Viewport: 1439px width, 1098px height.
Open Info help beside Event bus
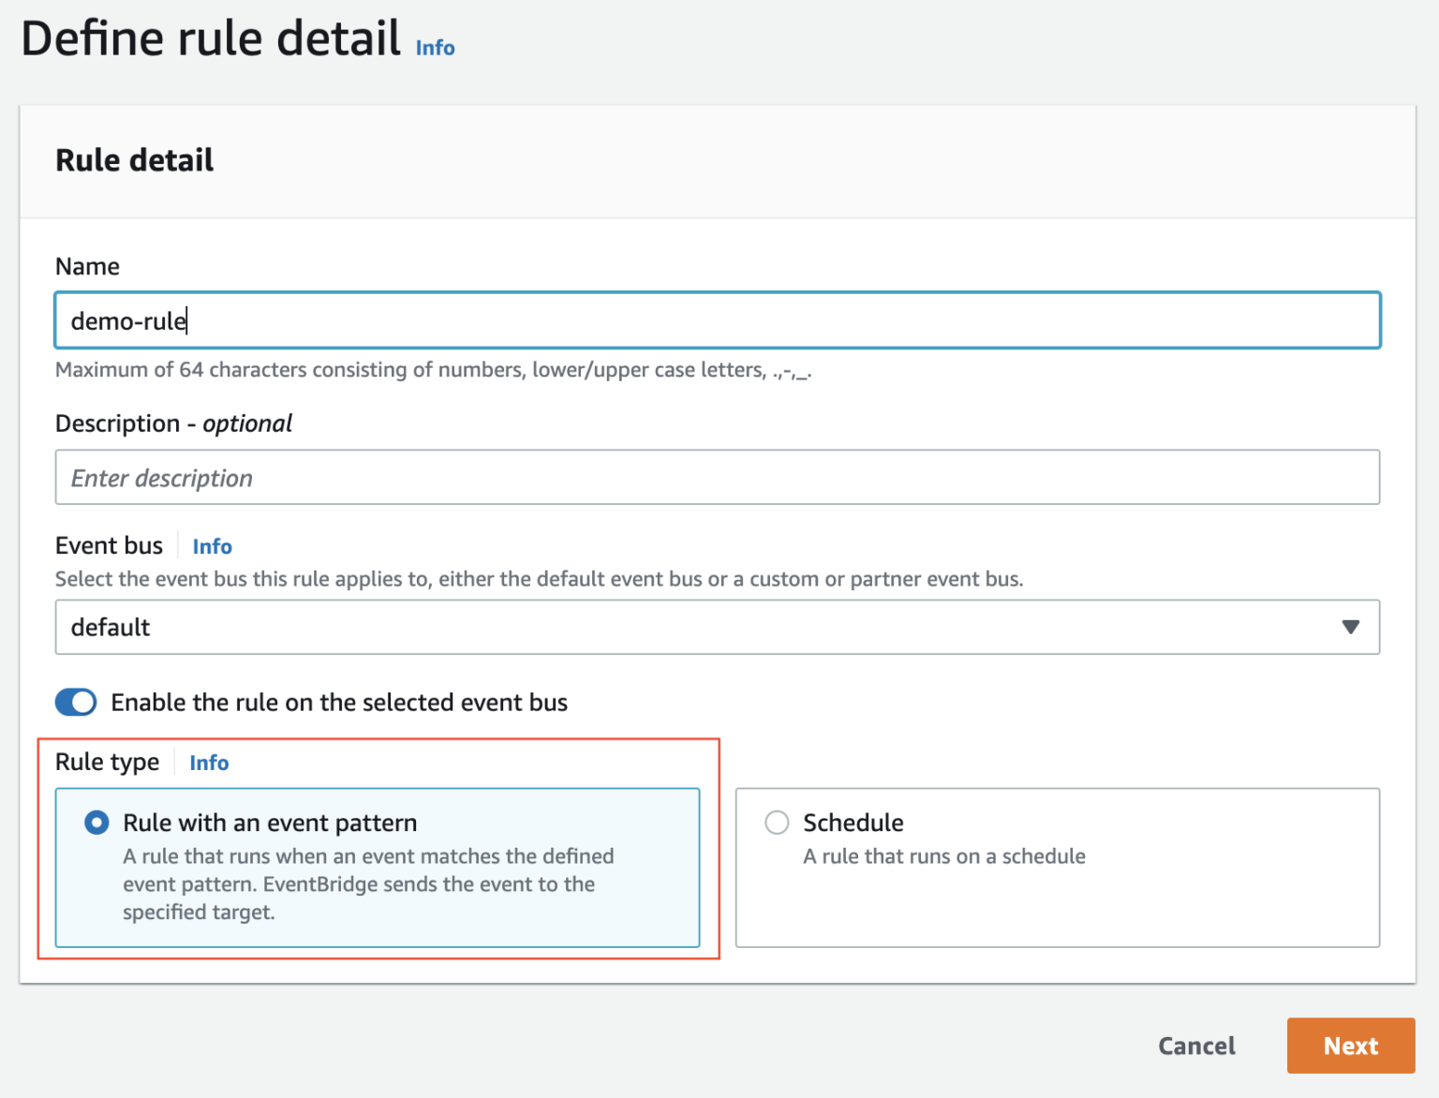point(212,546)
